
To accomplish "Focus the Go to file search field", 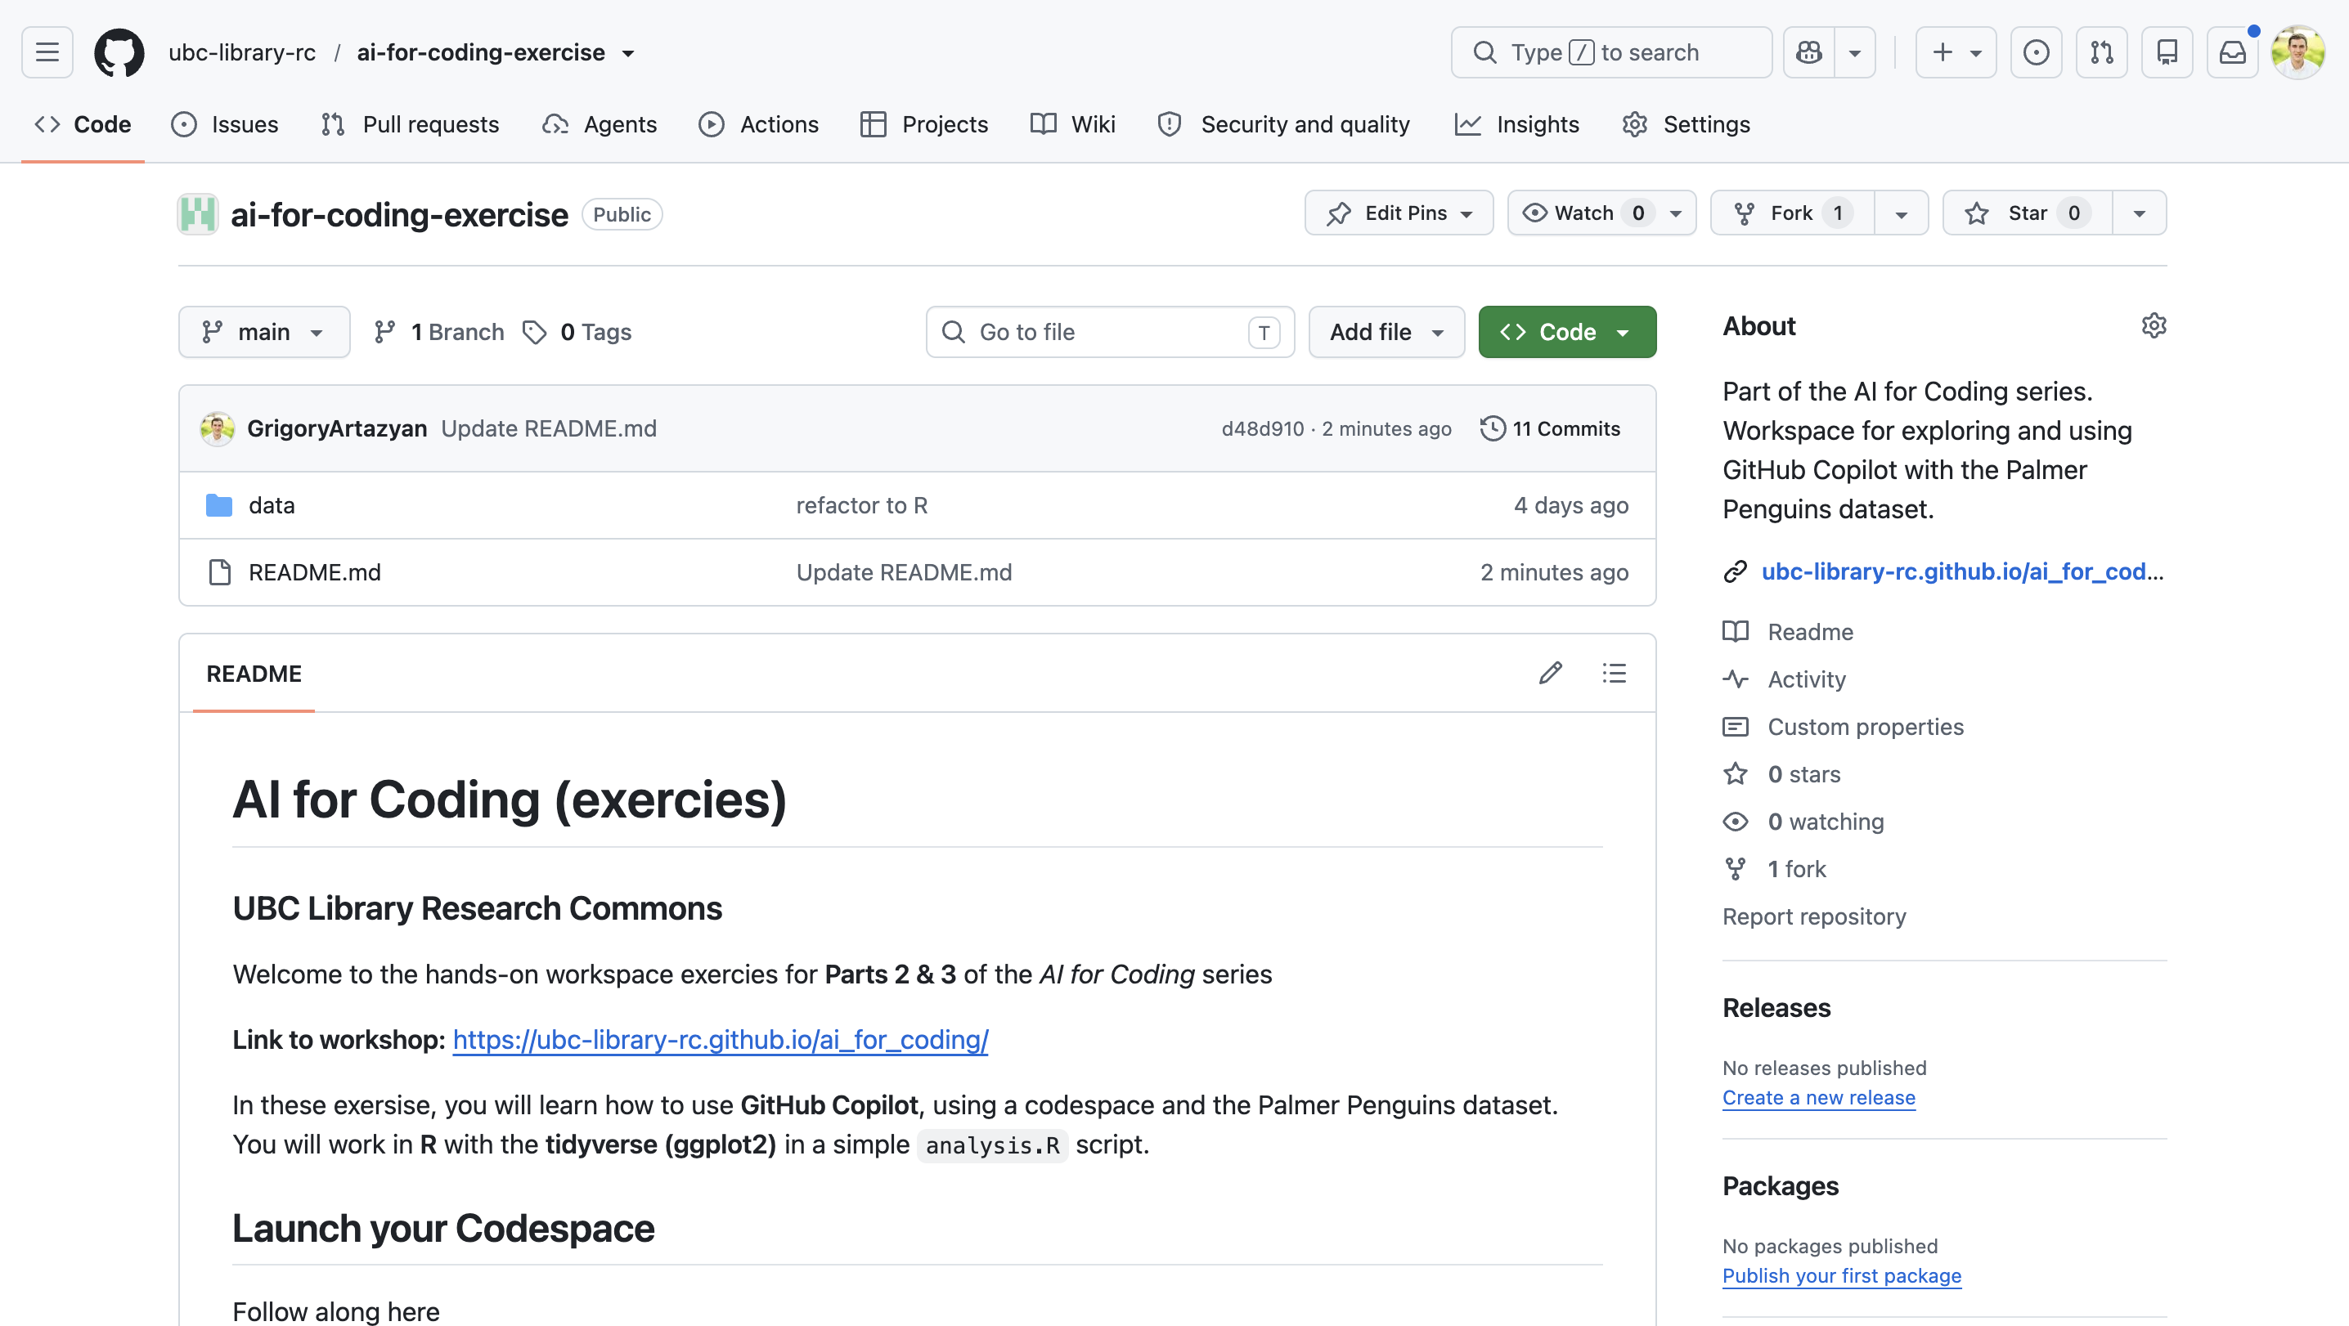I will (1110, 332).
